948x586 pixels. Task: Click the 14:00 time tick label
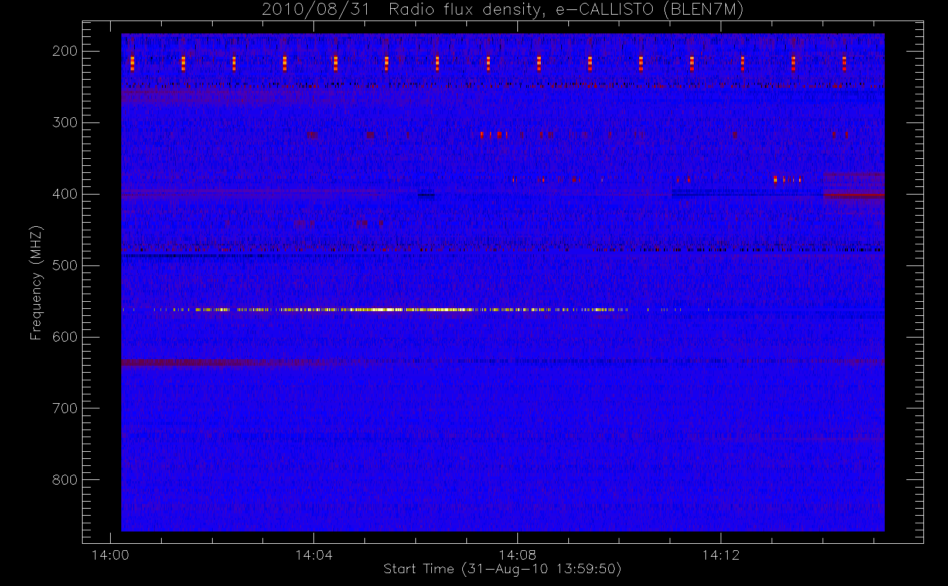tap(110, 555)
